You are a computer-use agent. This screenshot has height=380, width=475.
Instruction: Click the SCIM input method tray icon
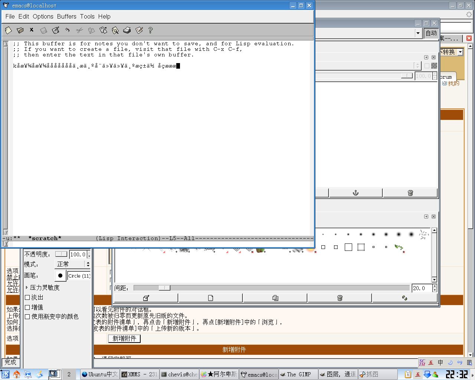point(418,374)
